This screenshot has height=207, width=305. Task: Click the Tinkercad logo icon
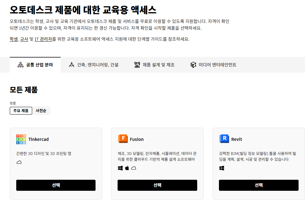tap(21, 139)
